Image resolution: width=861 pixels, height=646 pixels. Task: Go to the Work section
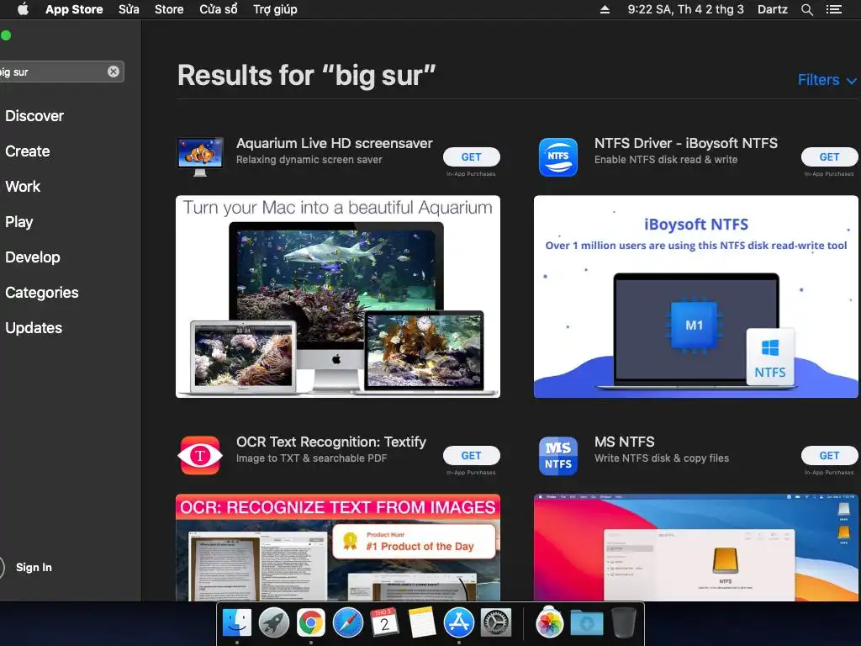coord(23,186)
